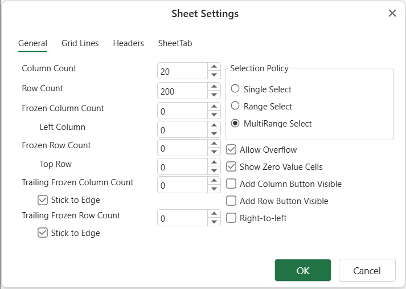Open the Headers tab
This screenshot has height=289, width=406.
pyautogui.click(x=128, y=43)
